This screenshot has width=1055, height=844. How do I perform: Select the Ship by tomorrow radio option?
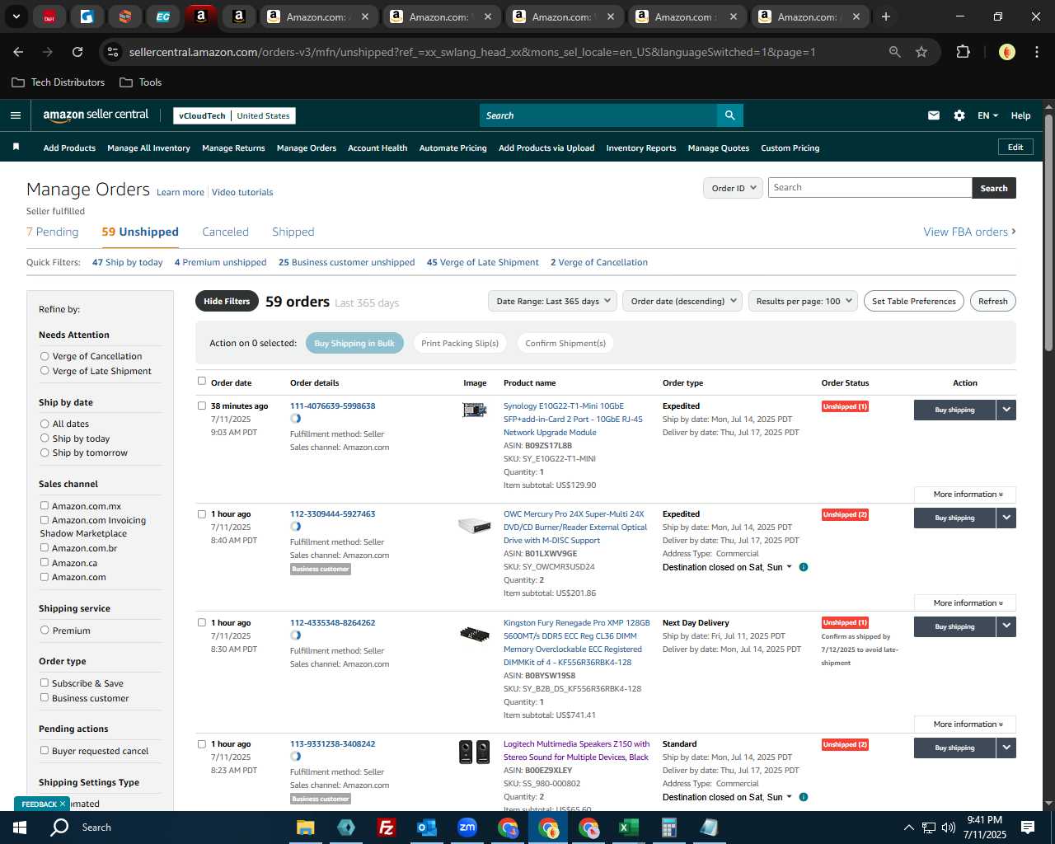tap(45, 452)
